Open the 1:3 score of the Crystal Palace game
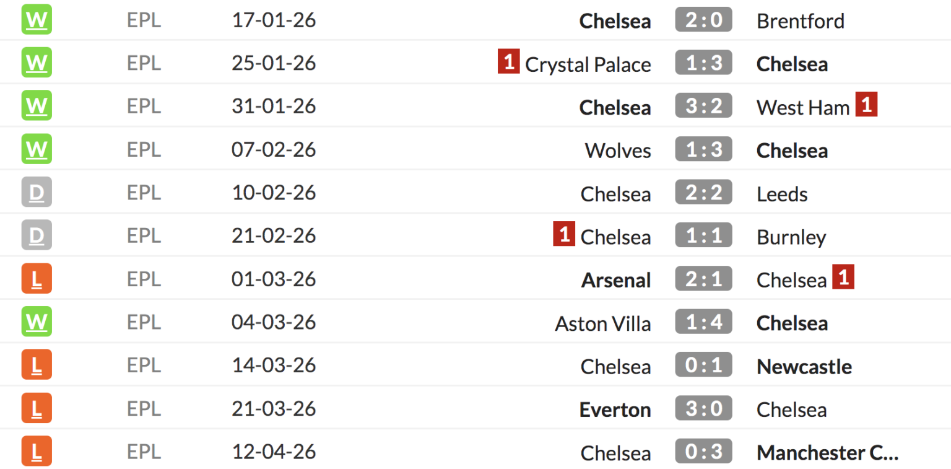 tap(703, 62)
